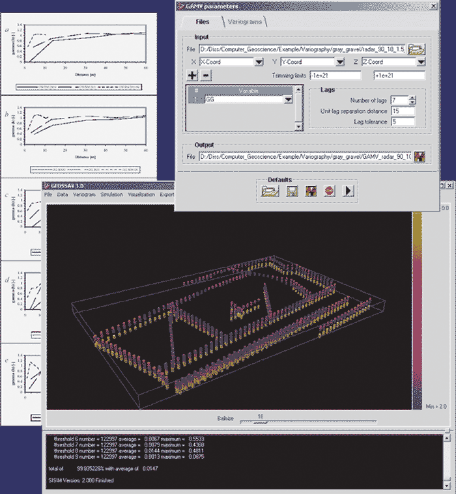This screenshot has height=494, width=456.
Task: Choose the output file location icon
Action: tap(420, 156)
